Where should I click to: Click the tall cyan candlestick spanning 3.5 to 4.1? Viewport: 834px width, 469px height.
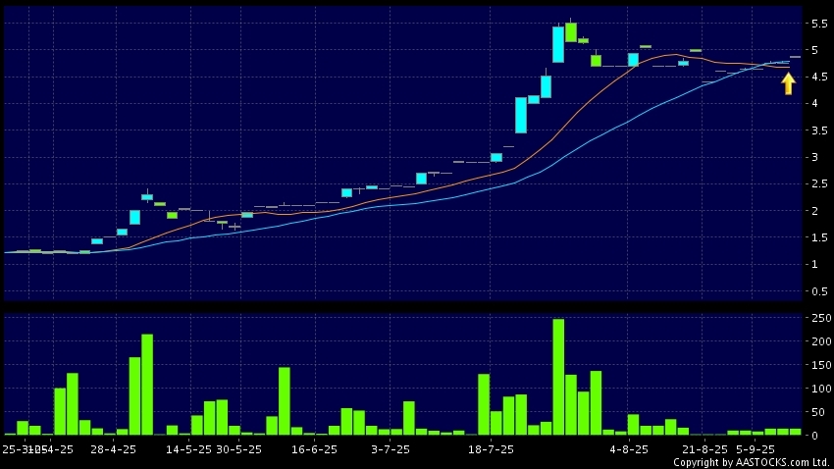[x=521, y=115]
